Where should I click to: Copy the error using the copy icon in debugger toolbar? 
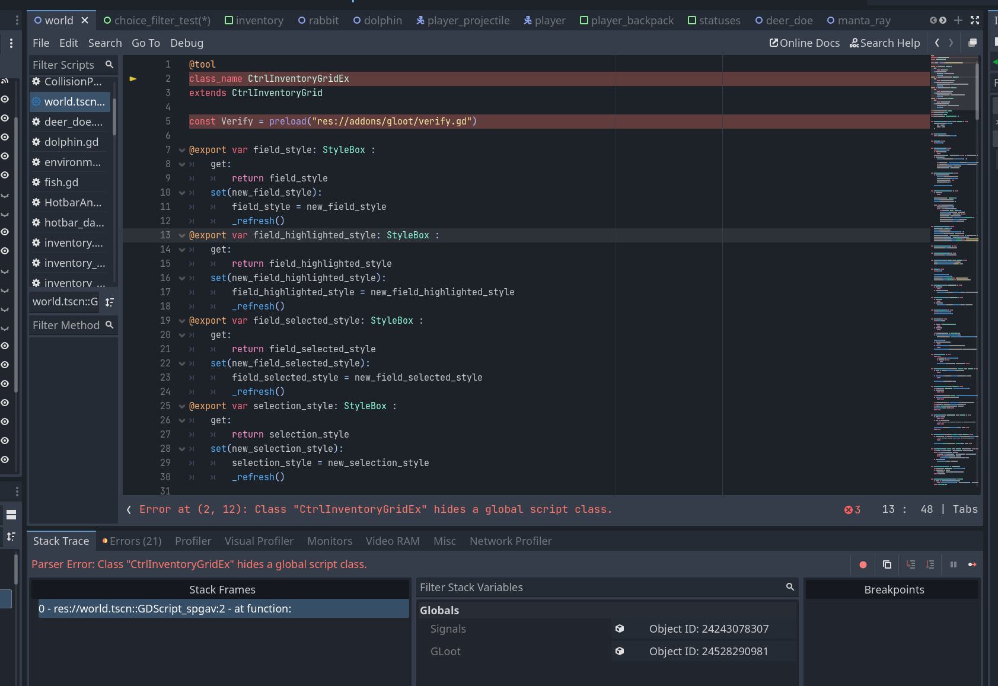[x=887, y=564]
